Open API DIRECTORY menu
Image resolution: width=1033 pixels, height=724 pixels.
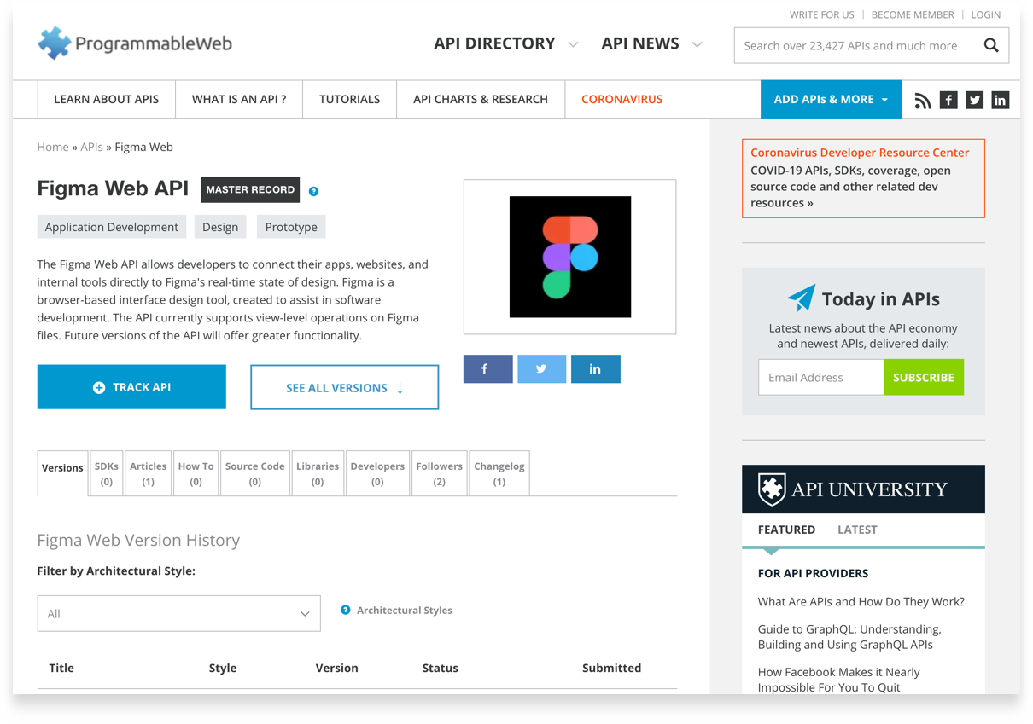(x=494, y=43)
